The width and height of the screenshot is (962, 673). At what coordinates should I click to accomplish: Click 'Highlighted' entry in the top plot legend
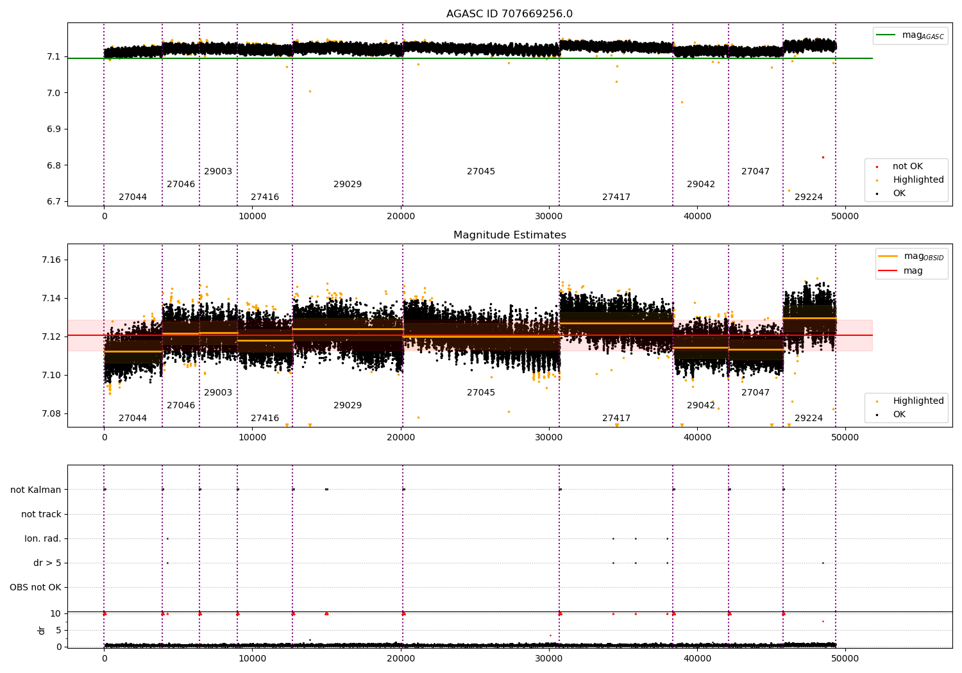tap(918, 180)
